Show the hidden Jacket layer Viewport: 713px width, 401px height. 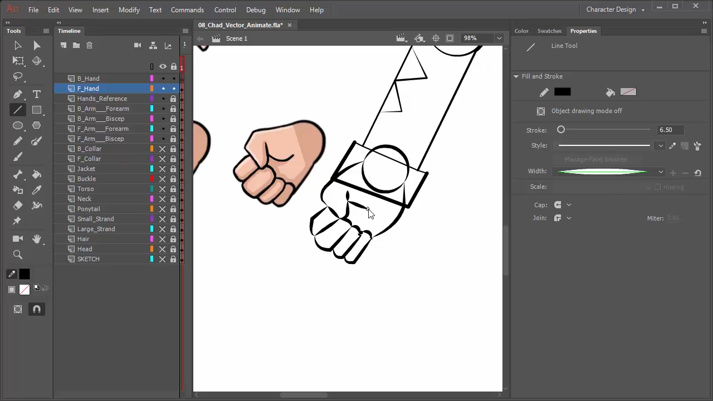[163, 169]
